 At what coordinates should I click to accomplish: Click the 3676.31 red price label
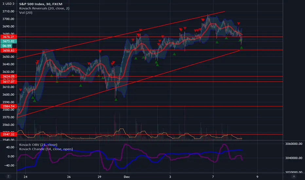click(9, 37)
